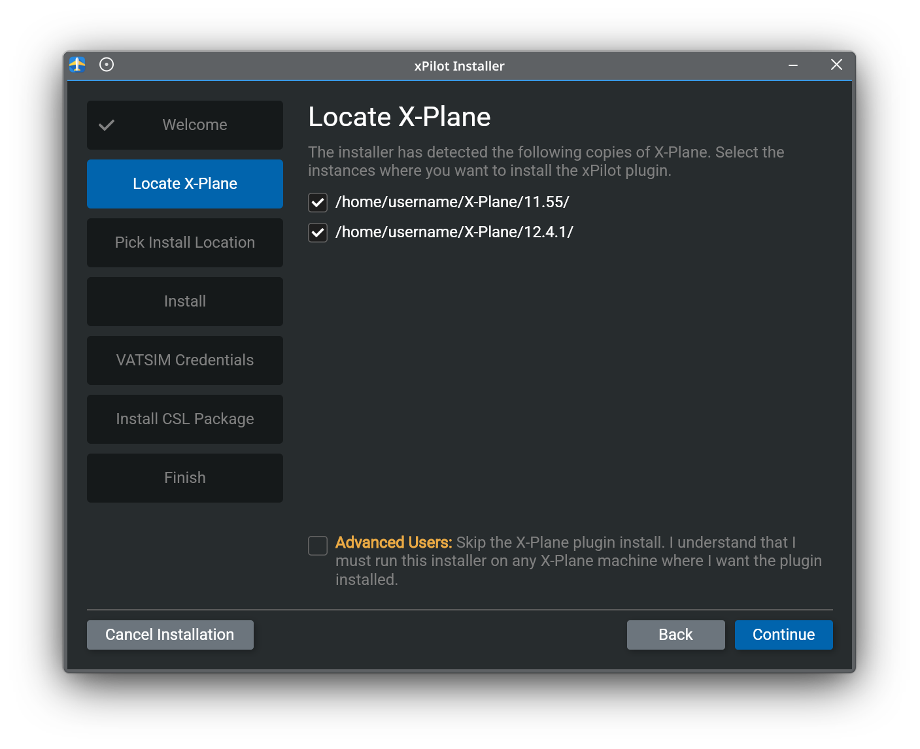Enable the Advanced Users skip plugin install option

click(317, 545)
